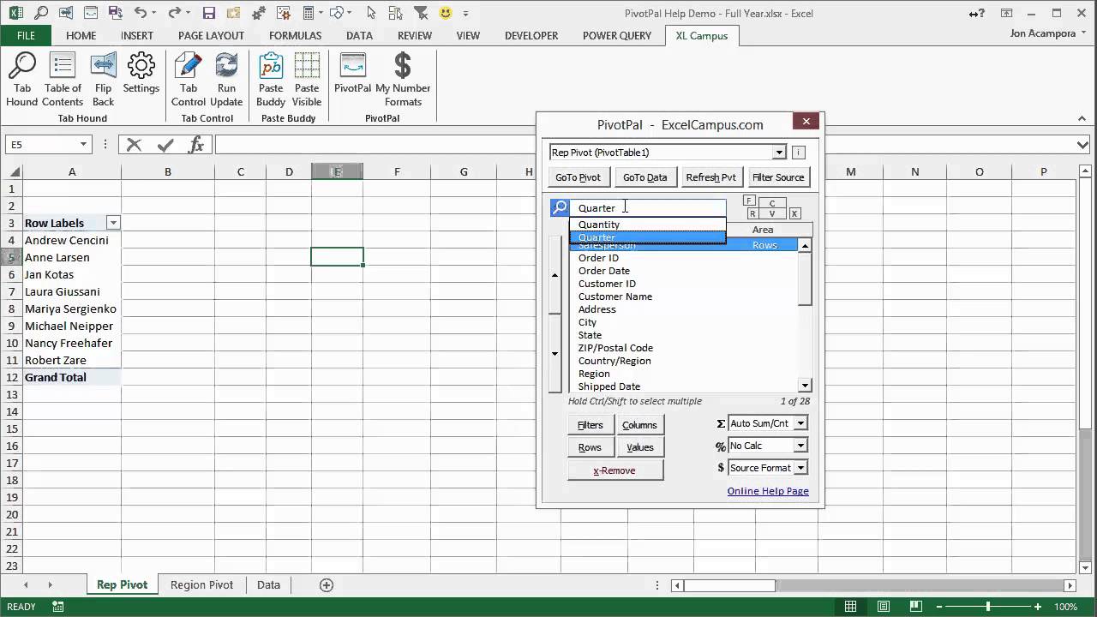Screen dimensions: 1097x617
Task: Open Table of Contents tool
Action: click(x=63, y=79)
